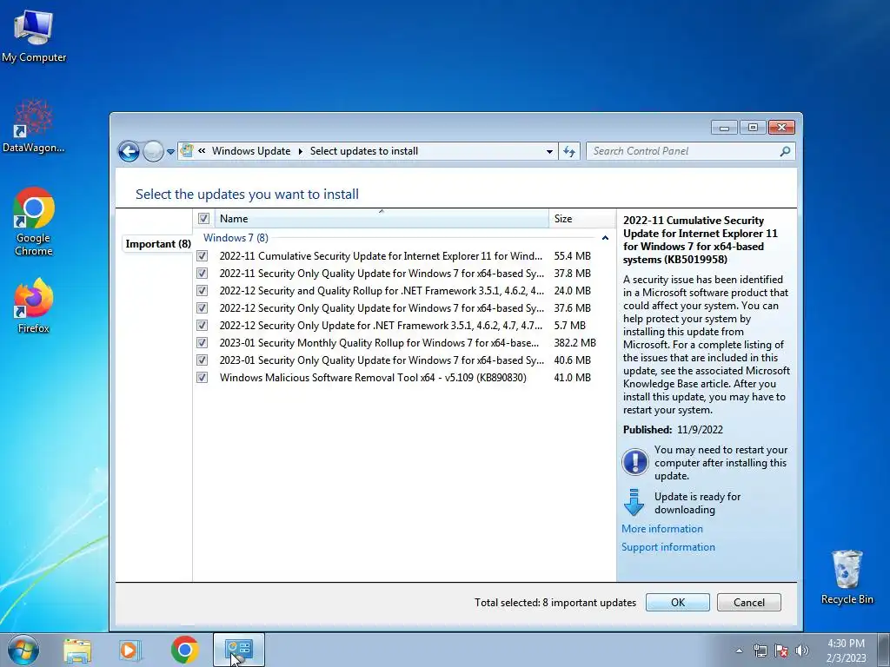Click the 5.7 MB size value
Image resolution: width=890 pixels, height=667 pixels.
click(569, 325)
